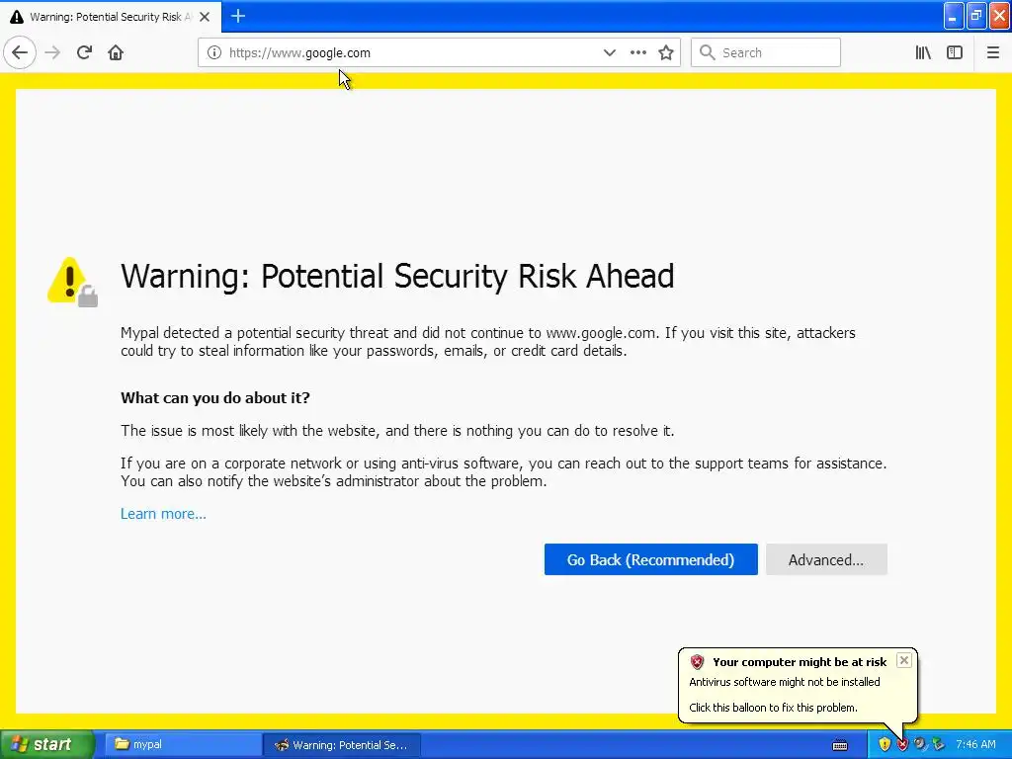Viewport: 1012px width, 759px height.
Task: Switch to mypal folder taskbar button
Action: tap(181, 744)
